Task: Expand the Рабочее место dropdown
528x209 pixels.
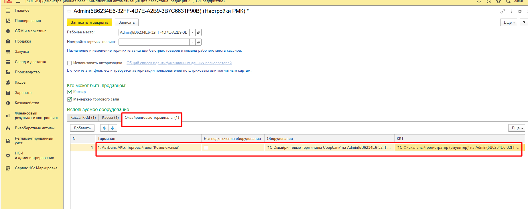Action: (192, 33)
